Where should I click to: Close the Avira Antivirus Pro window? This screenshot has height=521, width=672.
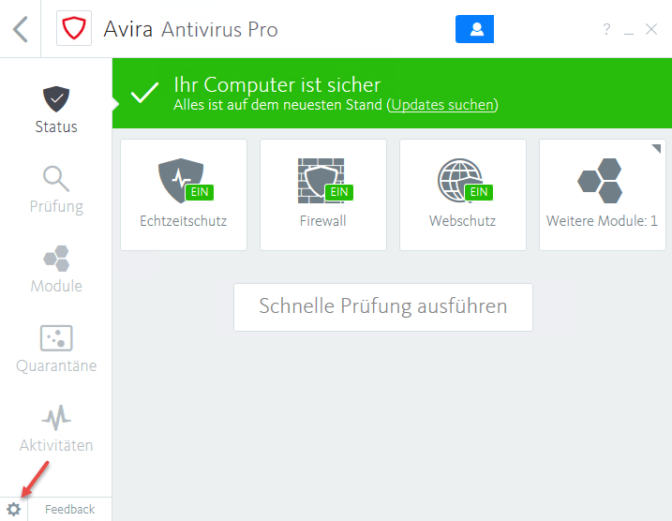[x=651, y=29]
